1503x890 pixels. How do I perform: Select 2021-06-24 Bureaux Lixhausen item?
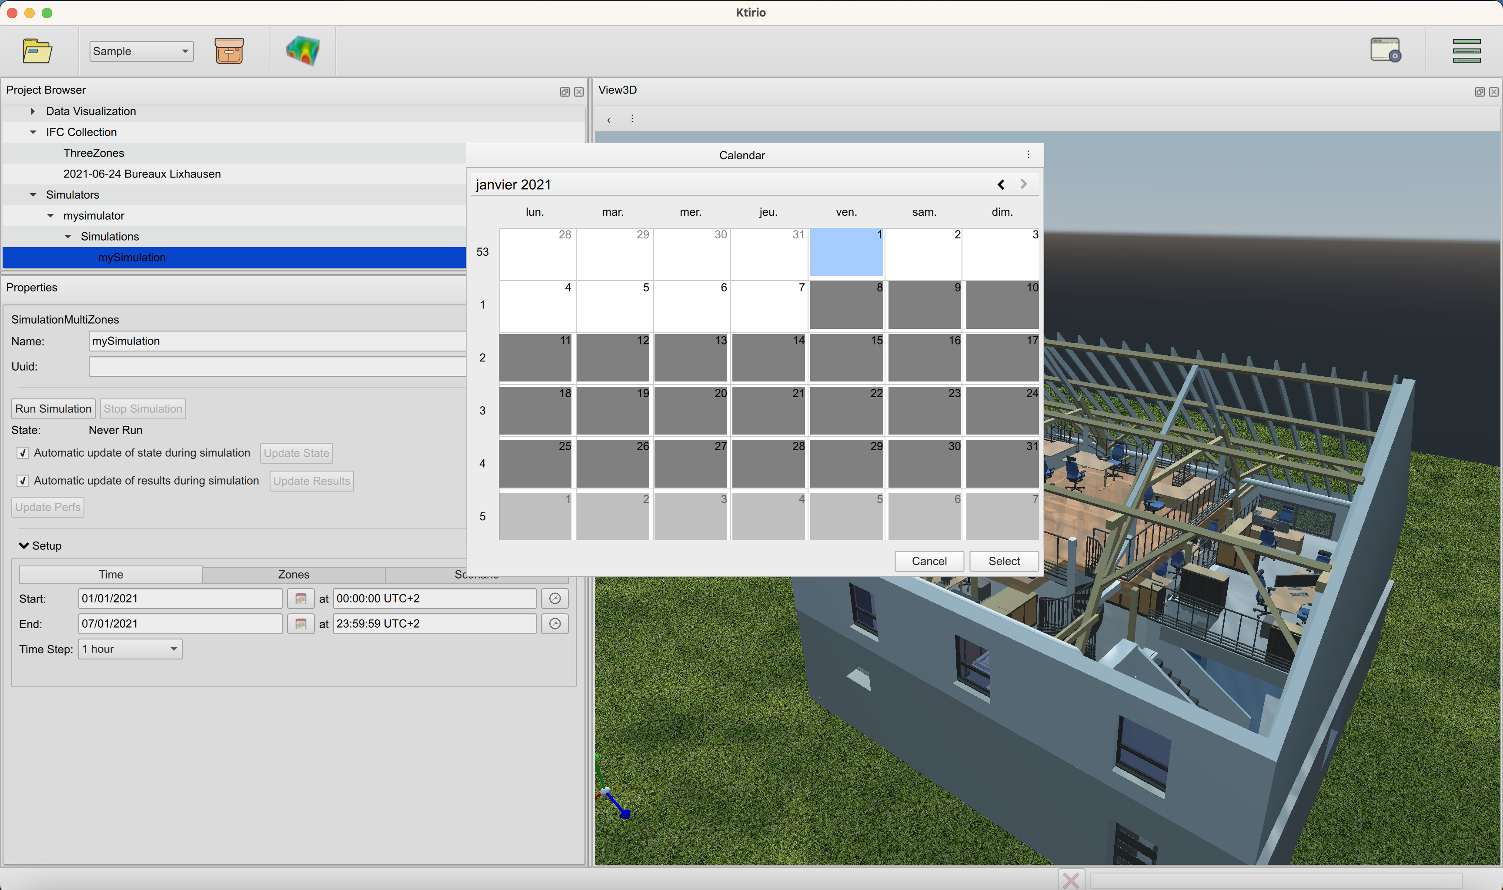142,174
